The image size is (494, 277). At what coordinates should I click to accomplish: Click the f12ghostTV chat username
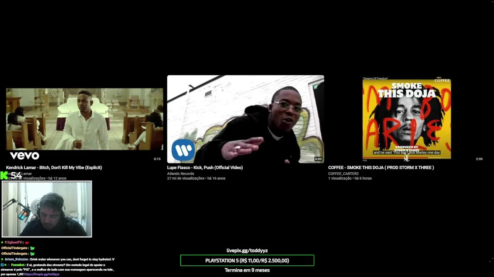coord(13,243)
